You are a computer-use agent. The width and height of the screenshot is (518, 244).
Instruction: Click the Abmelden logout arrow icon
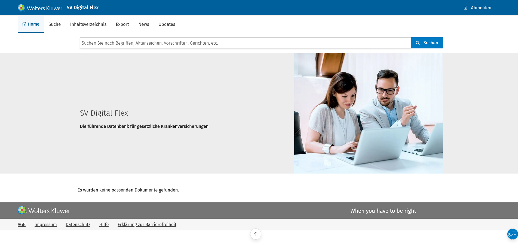pyautogui.click(x=465, y=8)
